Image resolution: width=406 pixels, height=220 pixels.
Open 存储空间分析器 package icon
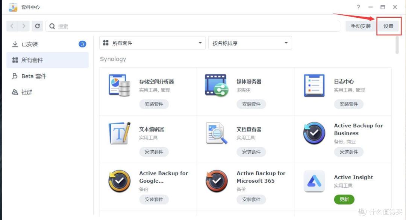[x=120, y=86]
